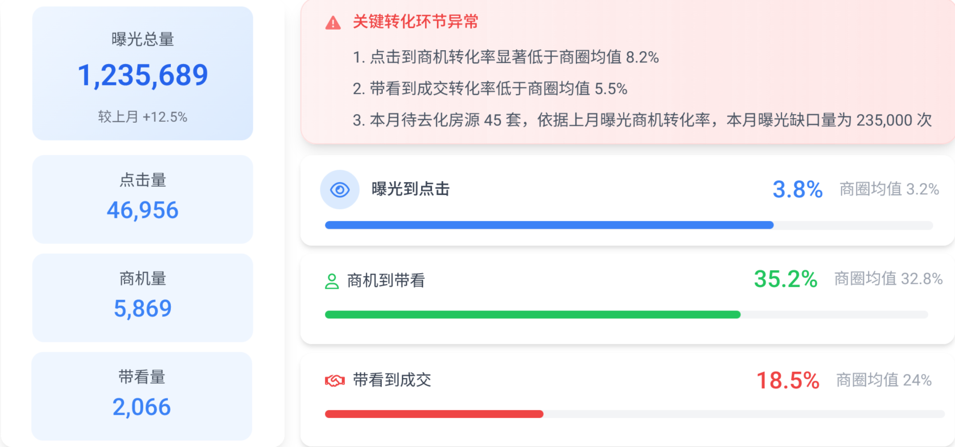
Task: Click the 3.8% conversion rate value
Action: pos(797,190)
